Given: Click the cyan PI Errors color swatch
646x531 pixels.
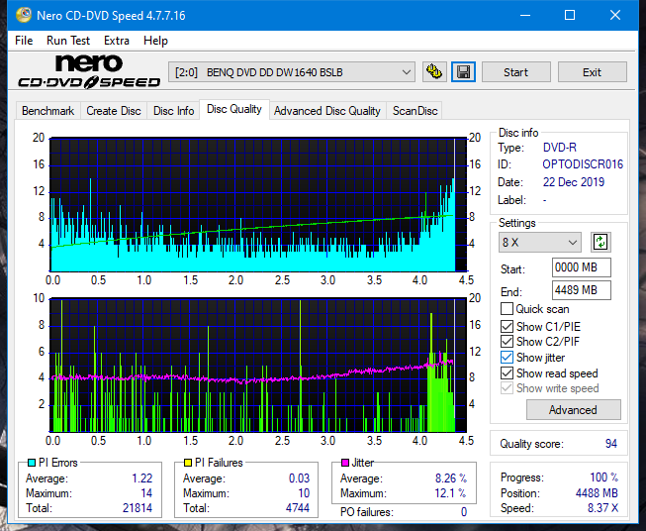Looking at the screenshot, I should (x=32, y=463).
